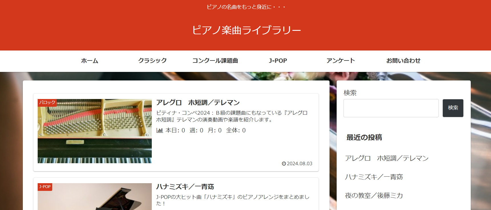Open recent post アレグロ ホ短調／テレマン in sidebar
This screenshot has width=491, height=210.
point(387,158)
